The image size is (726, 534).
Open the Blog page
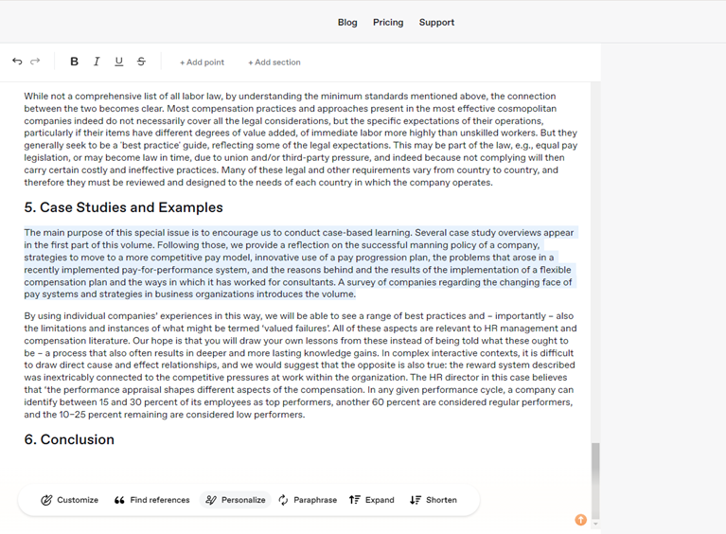click(x=347, y=22)
